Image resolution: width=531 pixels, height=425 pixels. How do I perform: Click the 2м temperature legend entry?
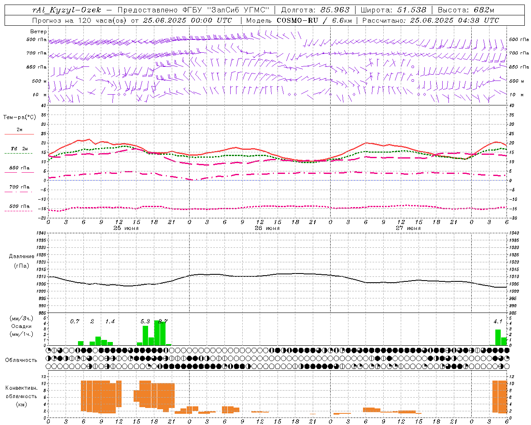point(19,129)
